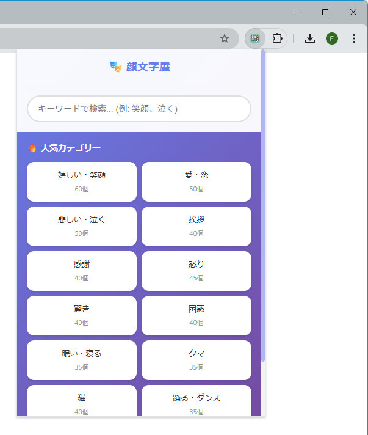The height and width of the screenshot is (435, 368).
Task: Select the 嬉しい・笑顔 category
Action: 82,181
